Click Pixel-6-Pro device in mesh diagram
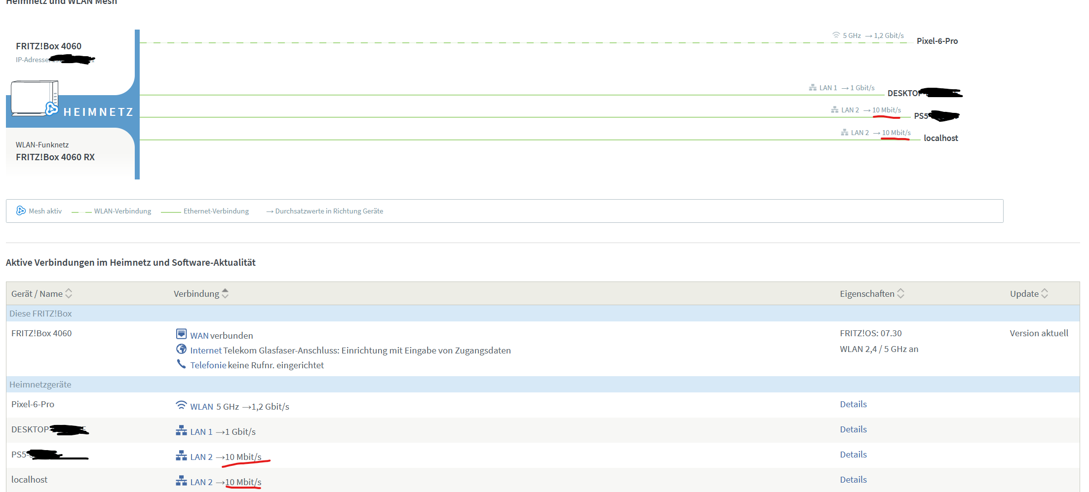The height and width of the screenshot is (492, 1089). click(x=937, y=41)
